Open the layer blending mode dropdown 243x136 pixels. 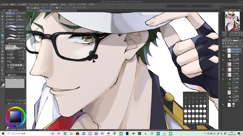coord(229,40)
